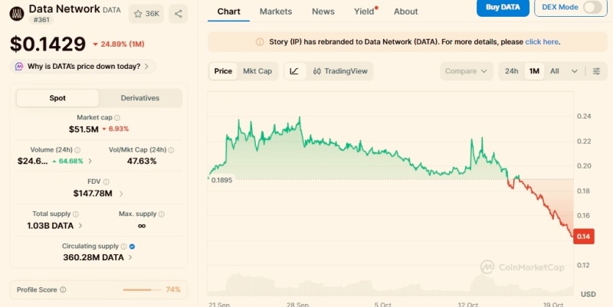
Task: Select the line chart icon
Action: 294,71
